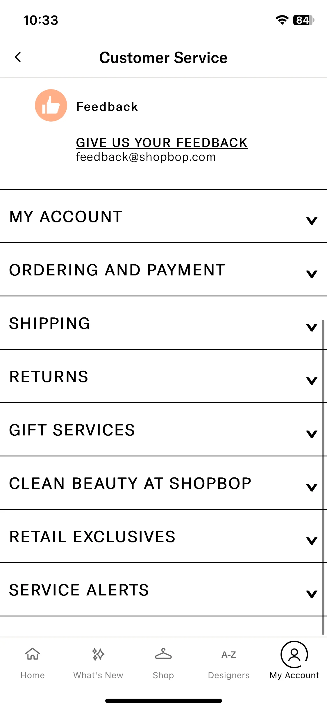The image size is (327, 710).
Task: Expand the Service Alerts chevron
Action: pos(312,594)
